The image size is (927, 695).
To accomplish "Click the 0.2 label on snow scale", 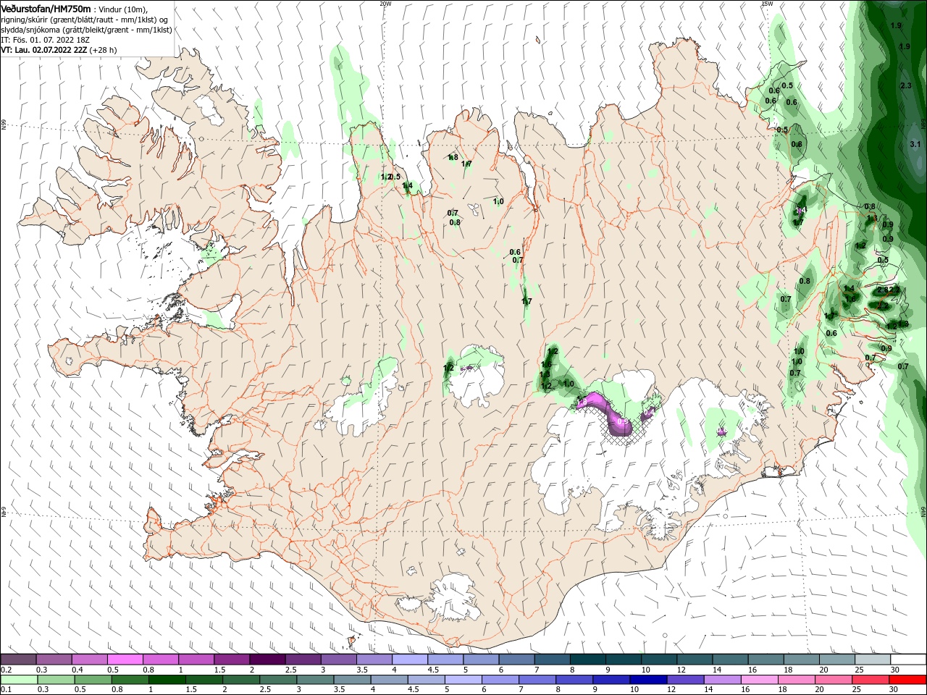I will [x=7, y=670].
